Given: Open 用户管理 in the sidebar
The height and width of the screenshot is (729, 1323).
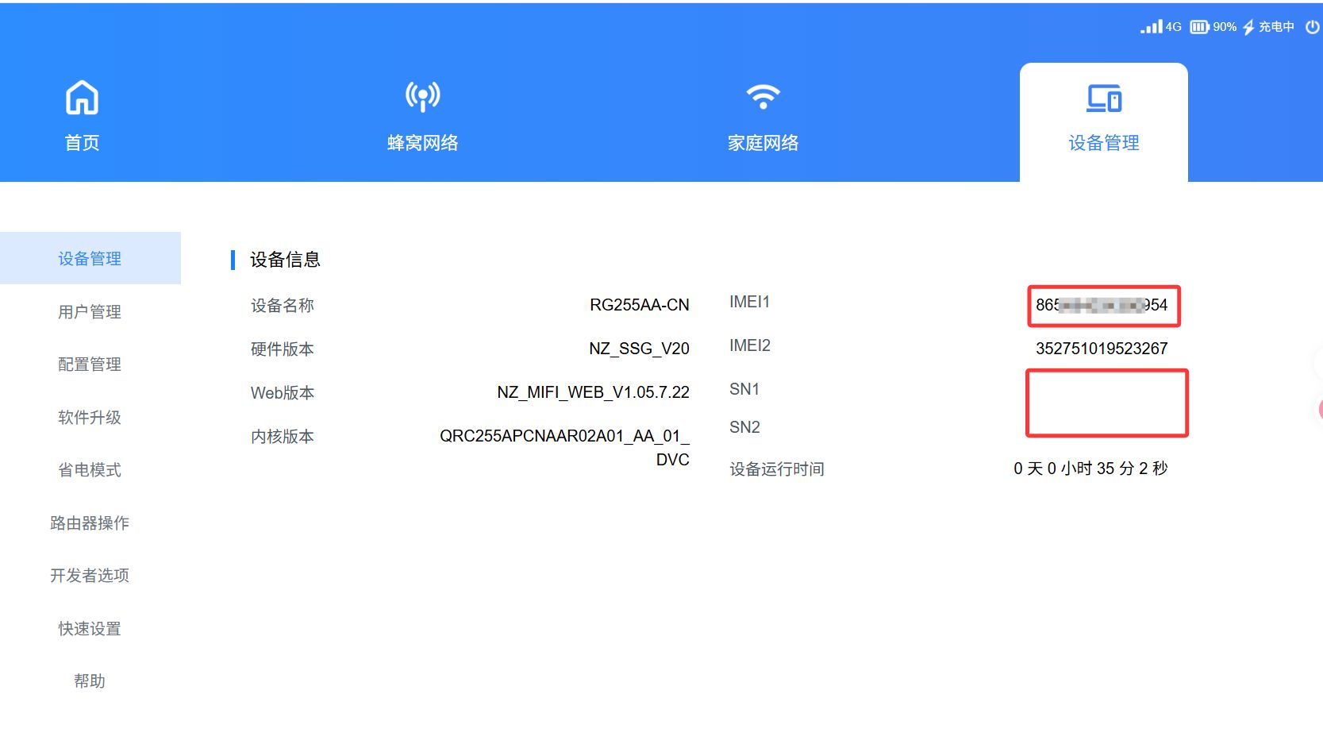Looking at the screenshot, I should (90, 312).
